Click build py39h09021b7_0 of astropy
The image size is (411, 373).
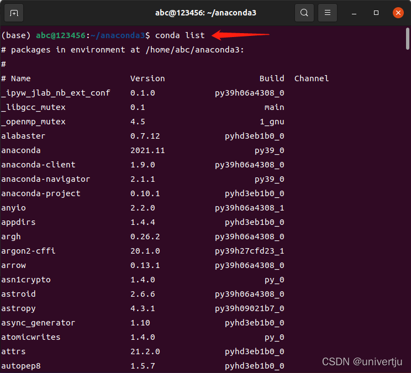point(250,308)
